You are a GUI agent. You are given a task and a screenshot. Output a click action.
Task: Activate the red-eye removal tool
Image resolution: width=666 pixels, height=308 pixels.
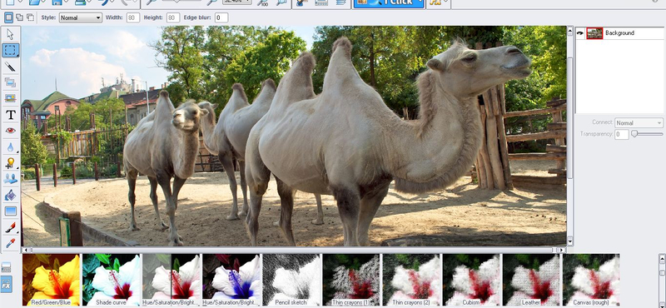pyautogui.click(x=10, y=131)
